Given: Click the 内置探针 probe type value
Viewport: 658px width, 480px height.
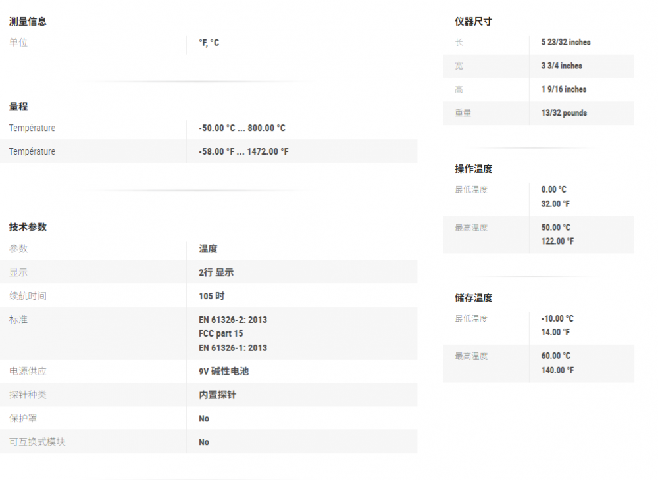Looking at the screenshot, I should tap(217, 395).
